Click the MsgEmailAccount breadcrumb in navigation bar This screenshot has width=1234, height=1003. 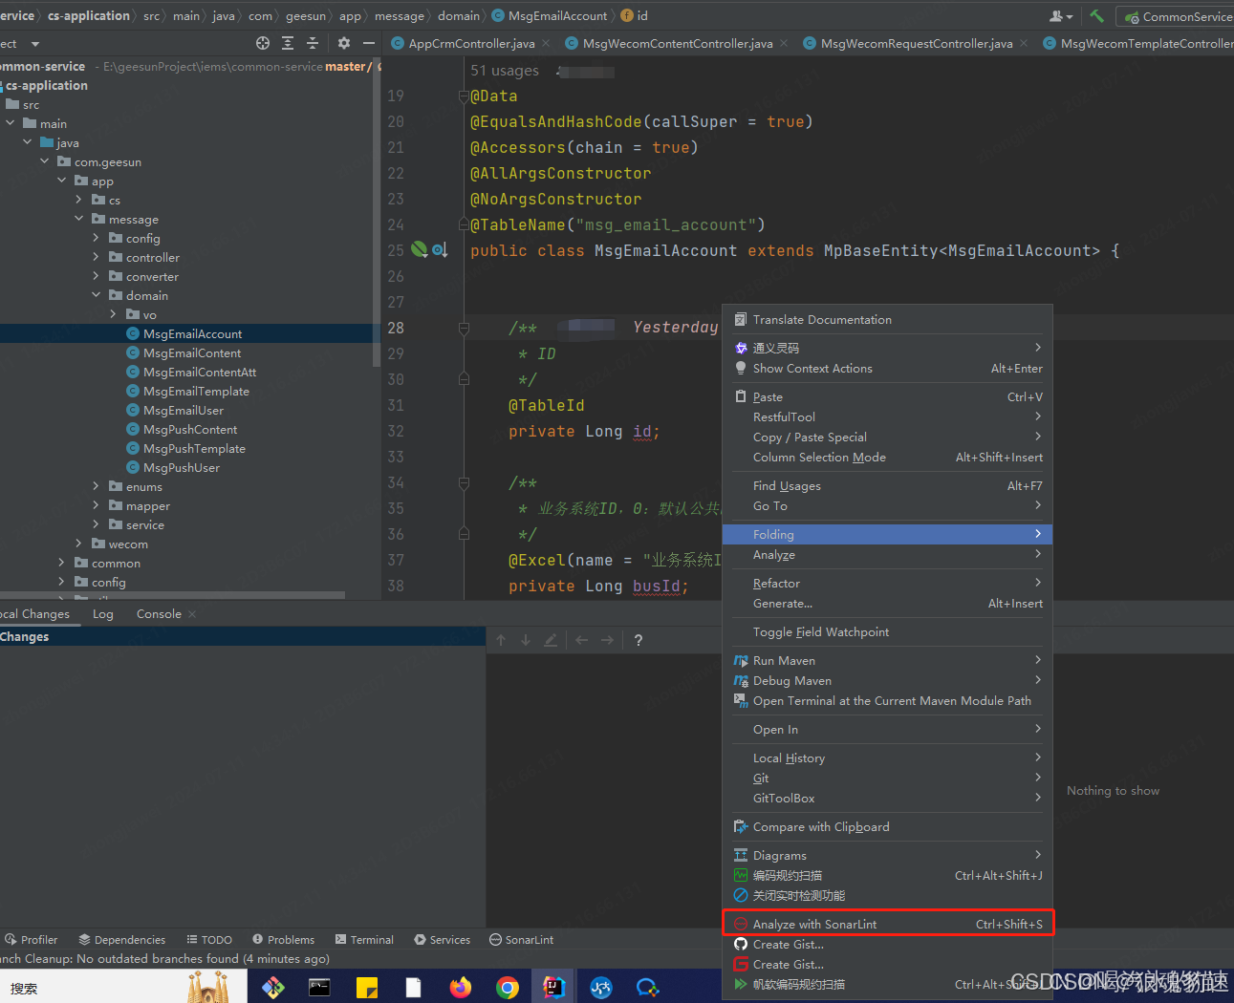pos(550,16)
